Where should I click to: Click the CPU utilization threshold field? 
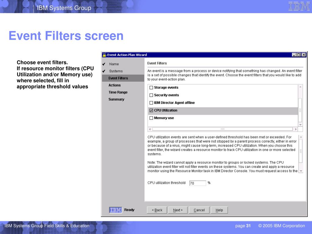197,183
